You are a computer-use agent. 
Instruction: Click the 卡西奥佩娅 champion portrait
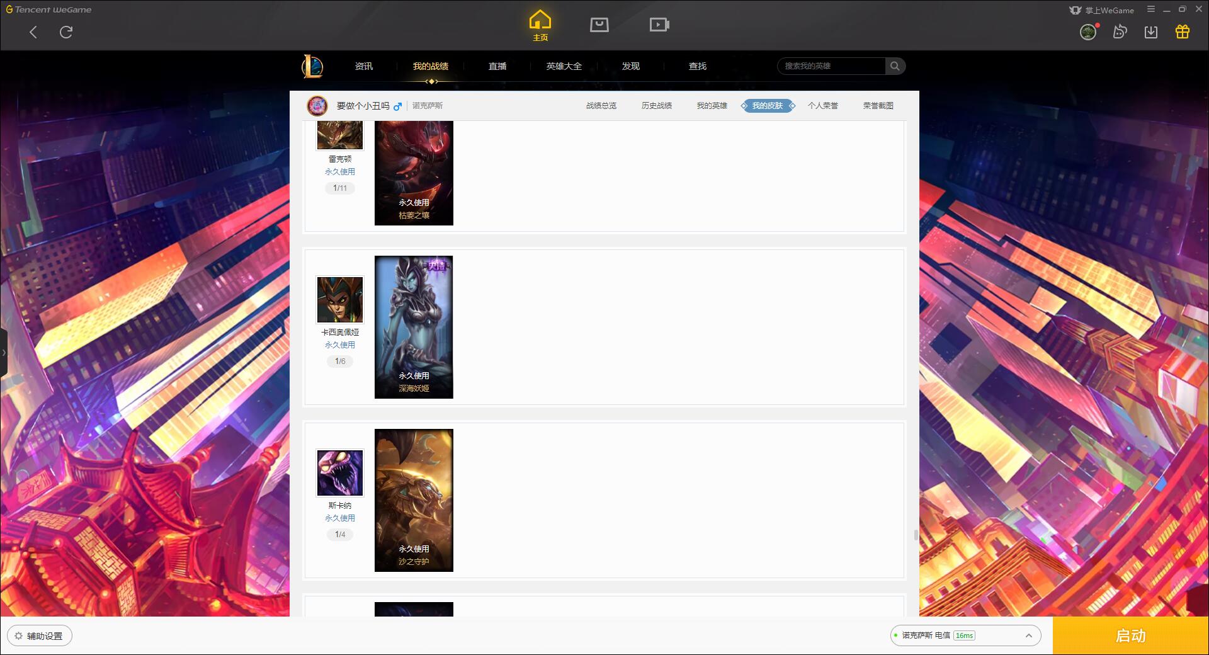340,300
